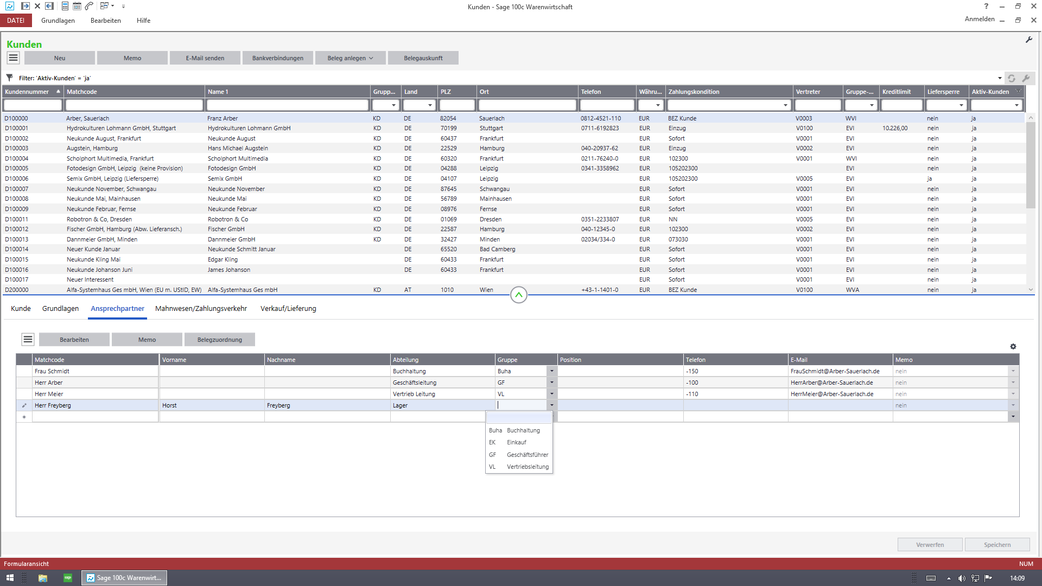Select Vertriebsleitung in the dropdown list
The width and height of the screenshot is (1042, 586).
(527, 467)
